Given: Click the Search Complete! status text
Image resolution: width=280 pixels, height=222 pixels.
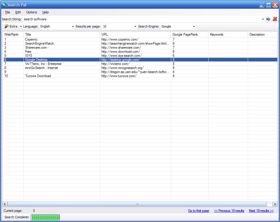Looking at the screenshot, I should click(17, 217).
